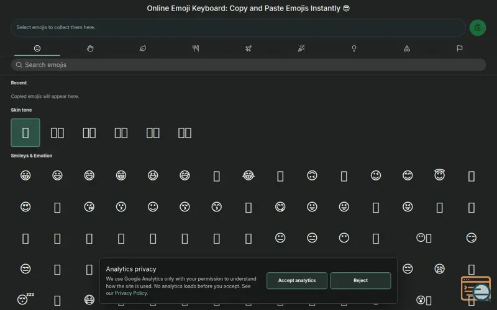497x310 pixels.
Task: Reject analytics in the privacy banner
Action: [361, 281]
